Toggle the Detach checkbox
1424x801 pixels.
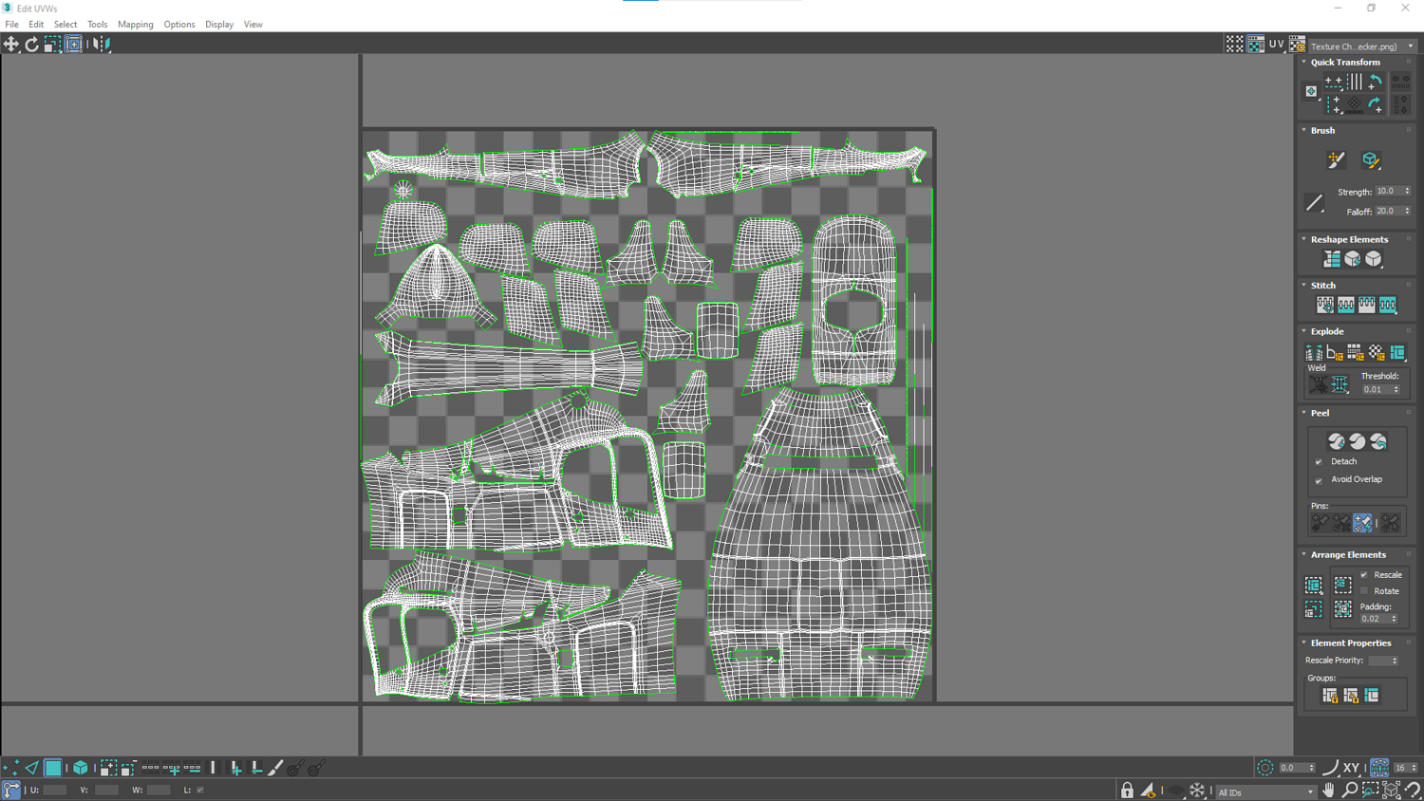[x=1319, y=462]
